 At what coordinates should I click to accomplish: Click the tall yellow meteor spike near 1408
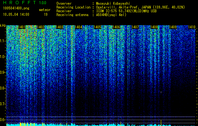tap(161, 123)
